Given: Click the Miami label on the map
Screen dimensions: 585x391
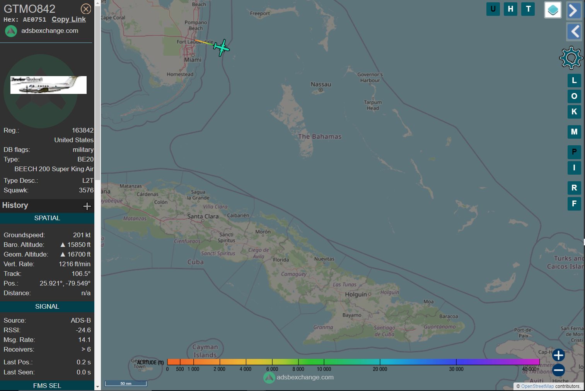Looking at the screenshot, I should point(193,60).
